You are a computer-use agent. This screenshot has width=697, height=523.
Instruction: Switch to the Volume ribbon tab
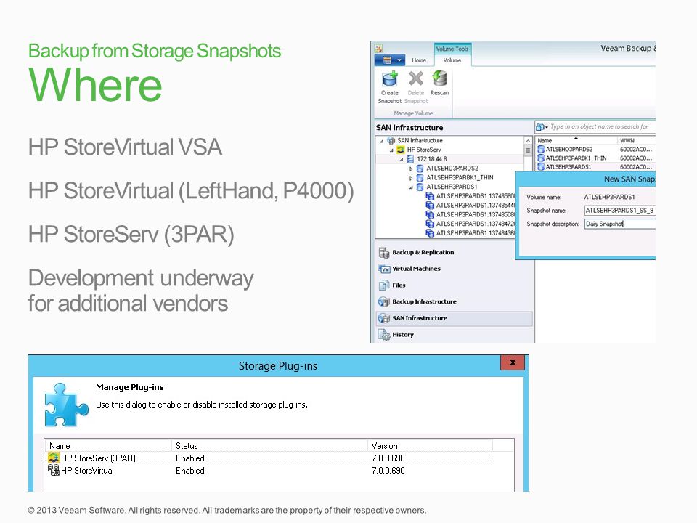(452, 60)
